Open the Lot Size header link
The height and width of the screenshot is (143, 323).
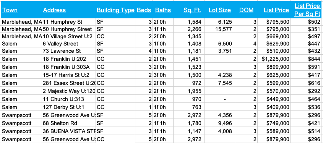click(219, 10)
